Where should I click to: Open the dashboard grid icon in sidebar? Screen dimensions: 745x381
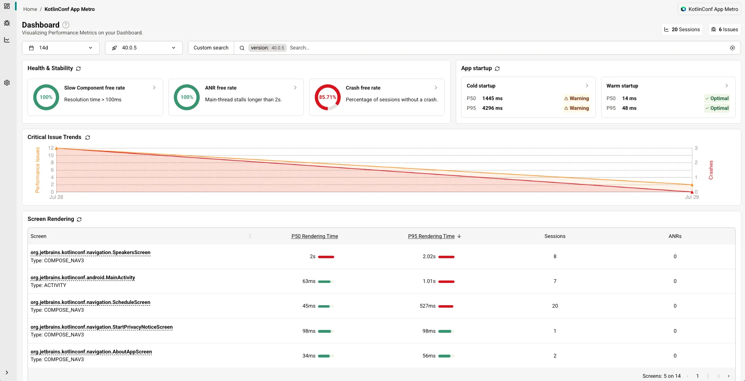point(7,6)
